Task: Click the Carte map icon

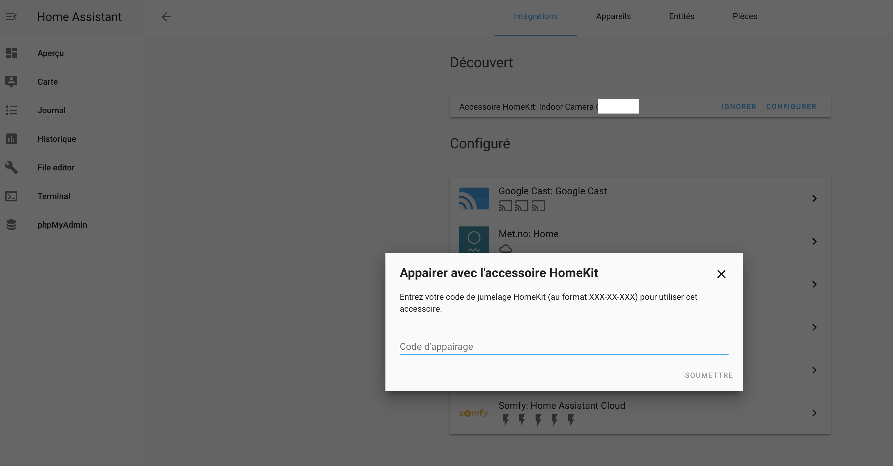Action: tap(11, 81)
